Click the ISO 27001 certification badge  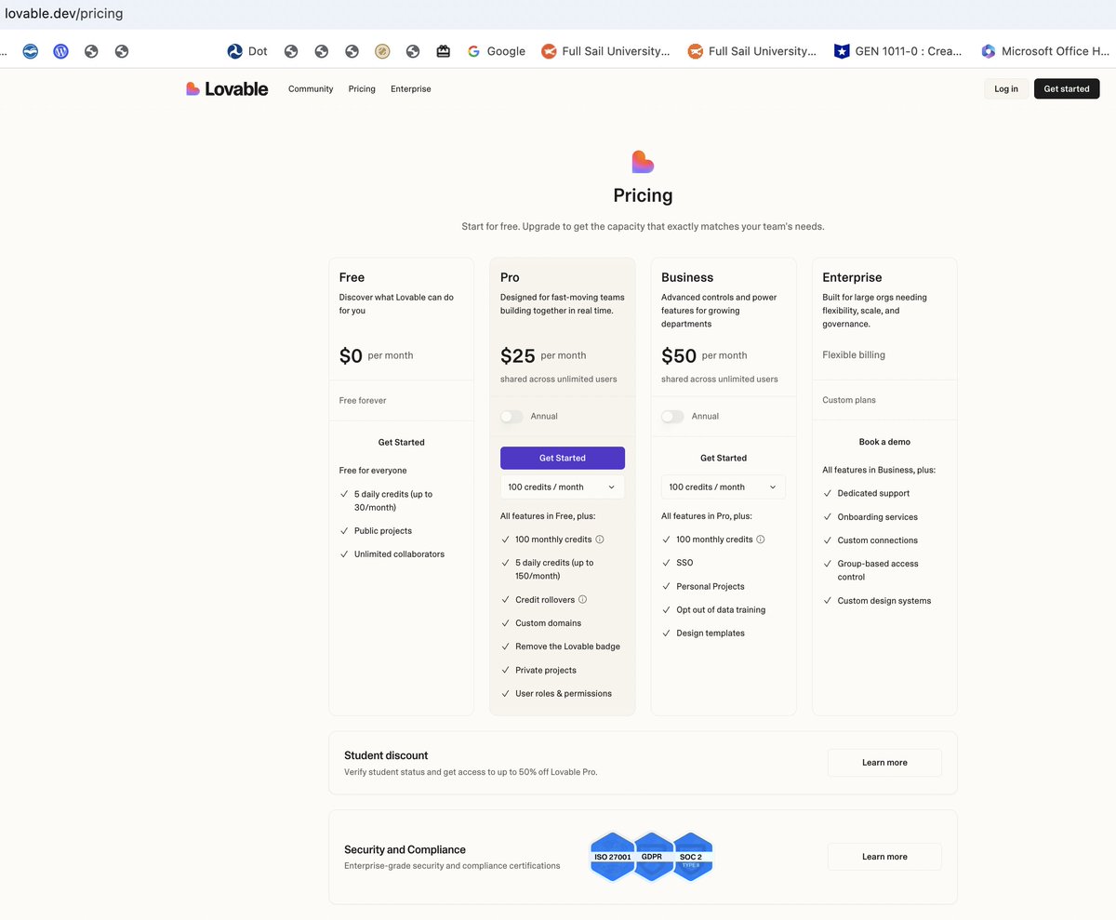(612, 857)
